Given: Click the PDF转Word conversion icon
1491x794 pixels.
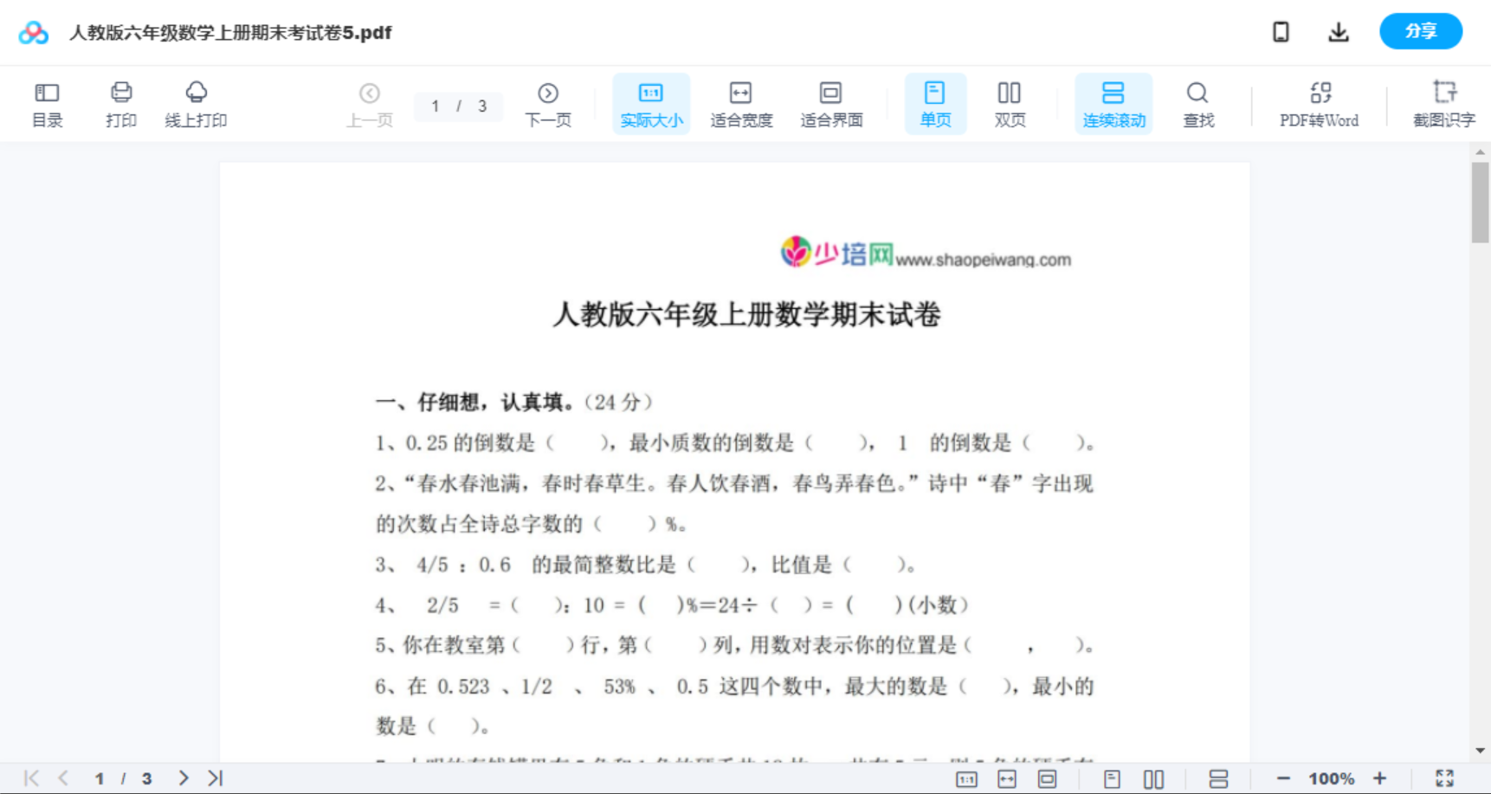Looking at the screenshot, I should (x=1319, y=103).
